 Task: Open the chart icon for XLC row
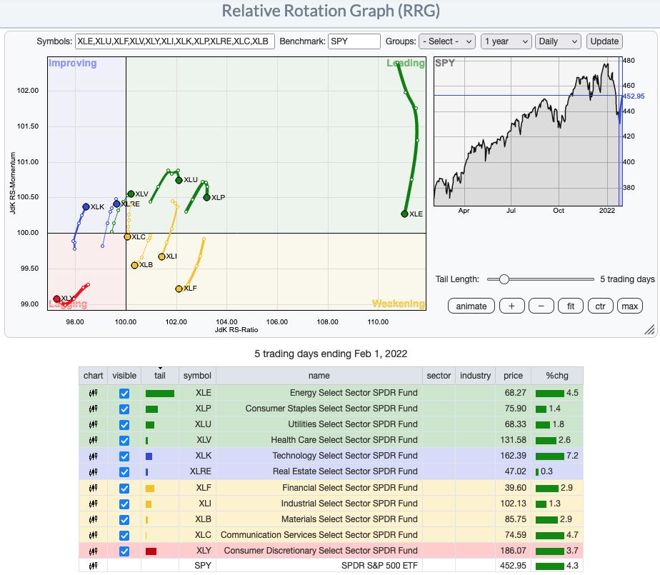click(x=93, y=535)
